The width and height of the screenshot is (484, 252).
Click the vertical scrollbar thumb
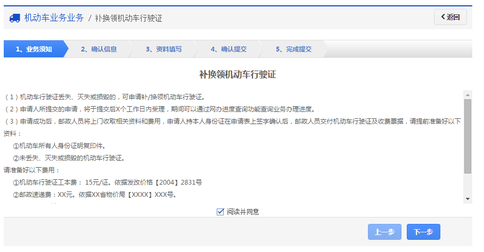tap(467, 136)
